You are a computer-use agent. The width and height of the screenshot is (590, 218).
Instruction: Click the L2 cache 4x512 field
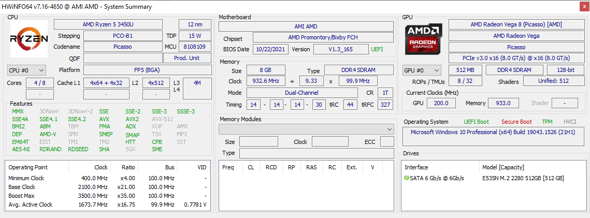(156, 83)
